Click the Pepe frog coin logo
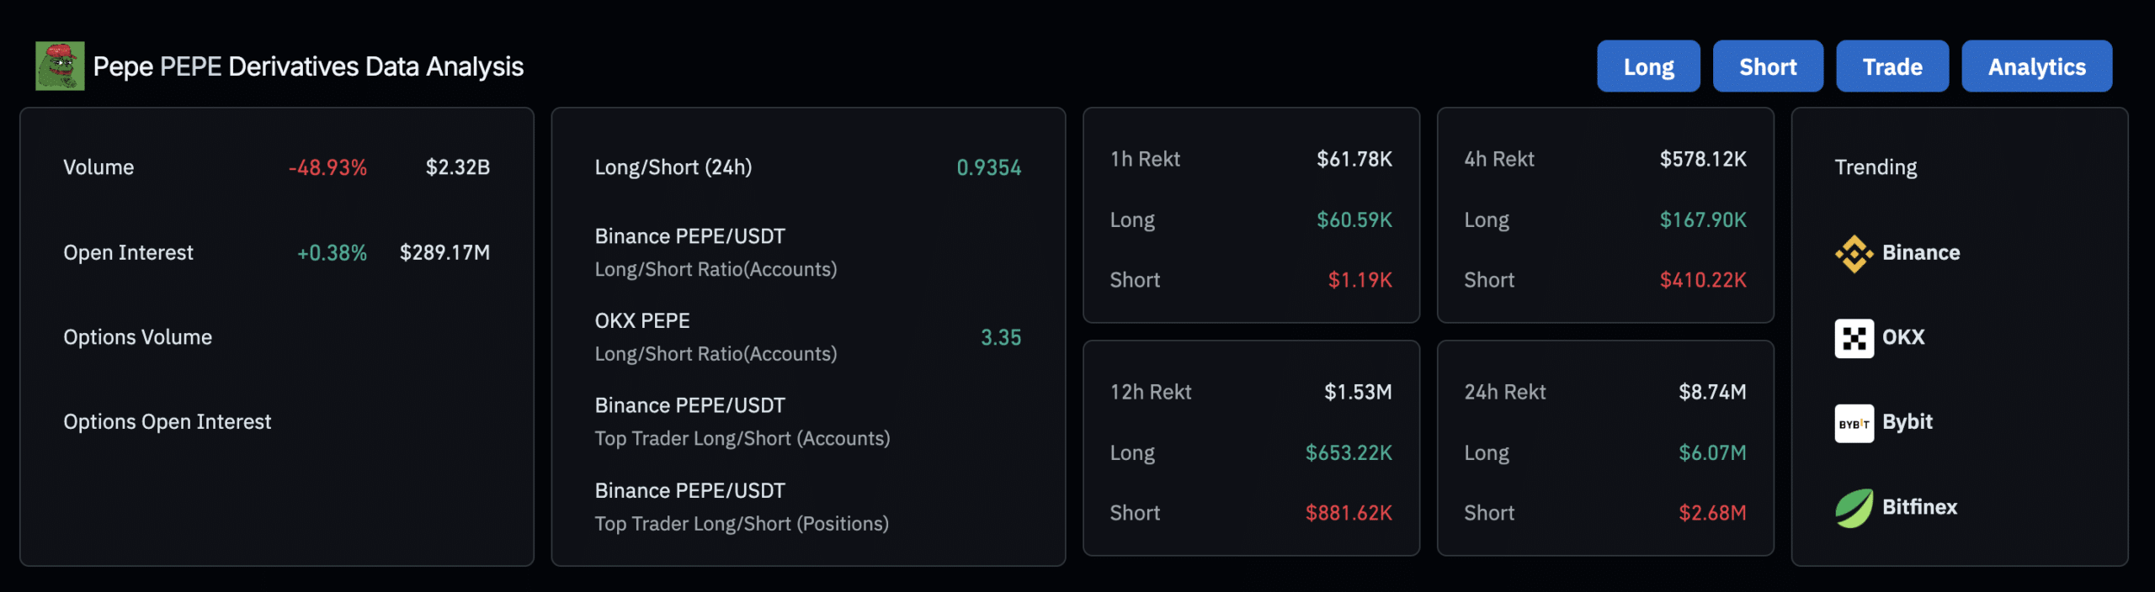Image resolution: width=2155 pixels, height=592 pixels. (60, 66)
